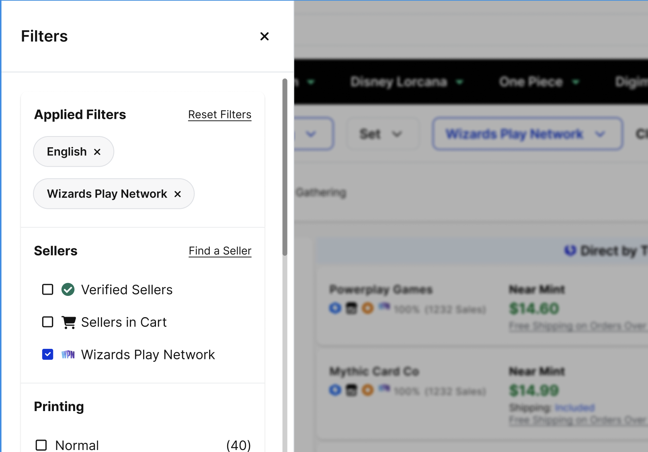Viewport: 648px width, 452px height.
Task: Click the Reset Filters link
Action: [220, 115]
